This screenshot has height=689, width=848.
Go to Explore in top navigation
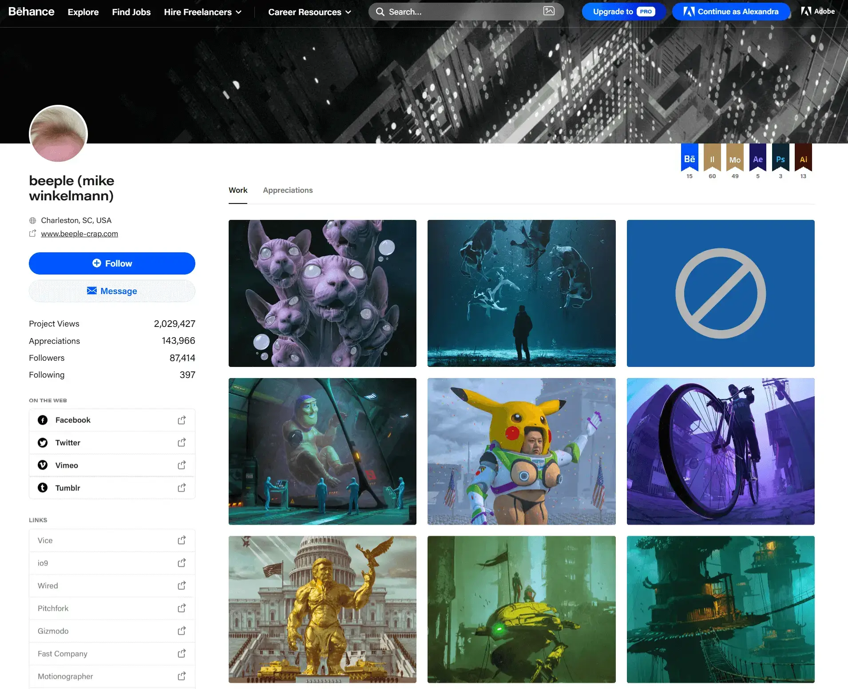pyautogui.click(x=83, y=12)
